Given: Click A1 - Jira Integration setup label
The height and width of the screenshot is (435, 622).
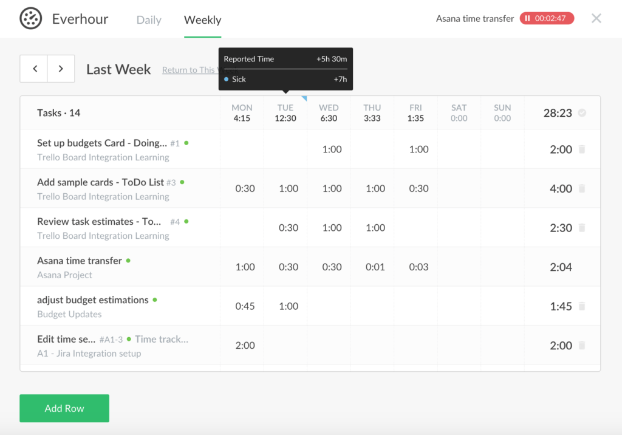Looking at the screenshot, I should click(89, 354).
